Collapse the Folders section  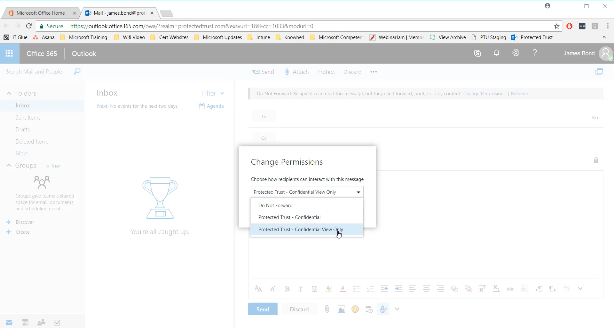click(x=9, y=93)
